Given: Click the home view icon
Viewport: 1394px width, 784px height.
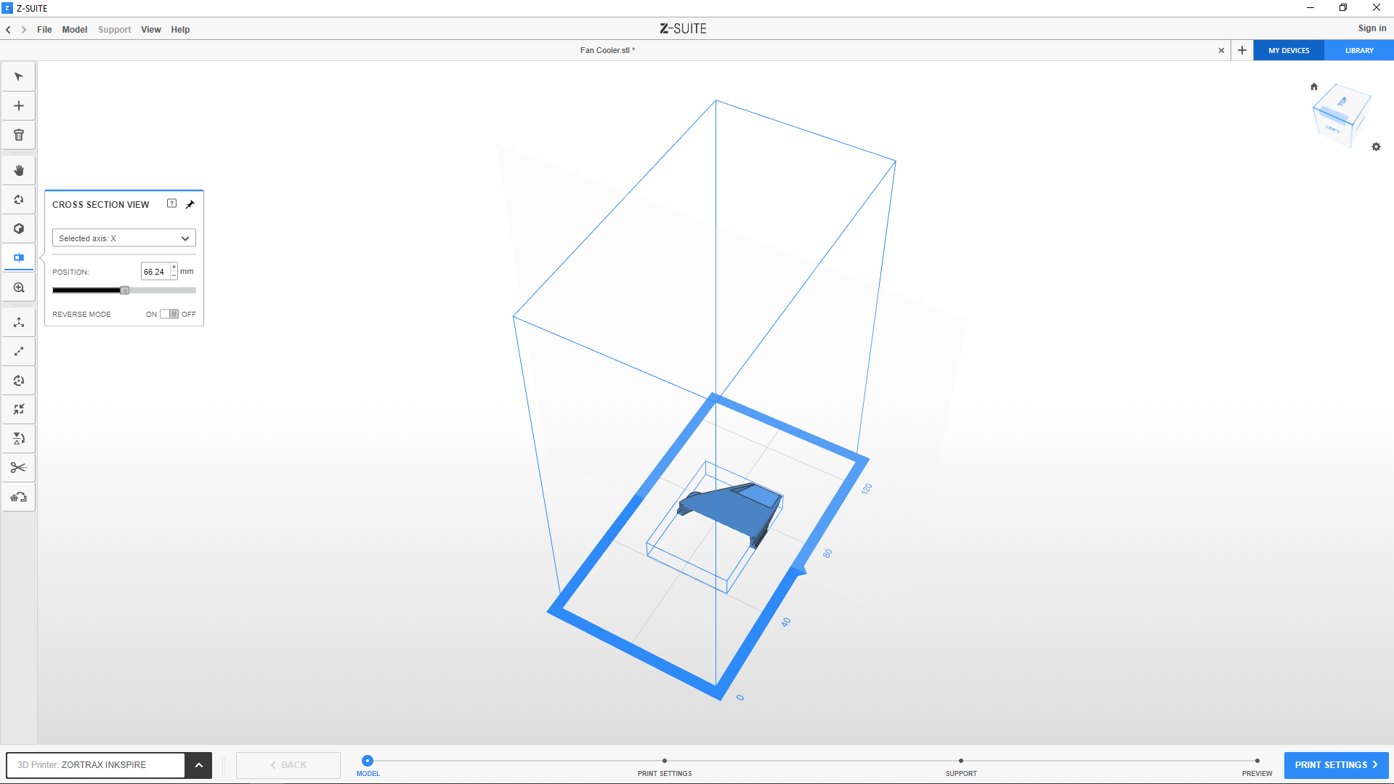Looking at the screenshot, I should 1313,86.
